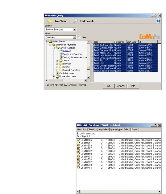166x194 pixels.
Task: Sort by the Title column header
Action: point(104,42)
